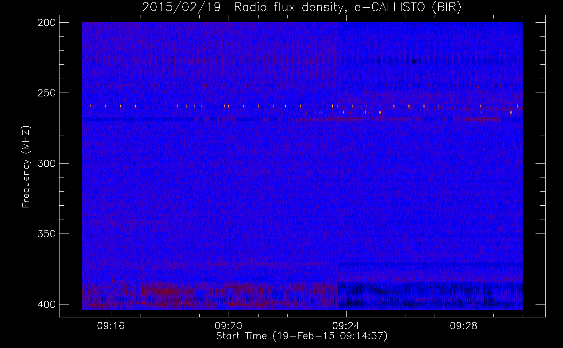Screen dimensions: 563x348
Task: Click the "Start Time (19-Feb-15 09:14:37)" axis label
Action: pyautogui.click(x=302, y=336)
